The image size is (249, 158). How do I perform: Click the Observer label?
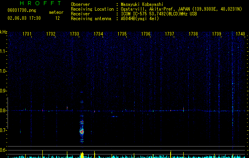coord(80,4)
